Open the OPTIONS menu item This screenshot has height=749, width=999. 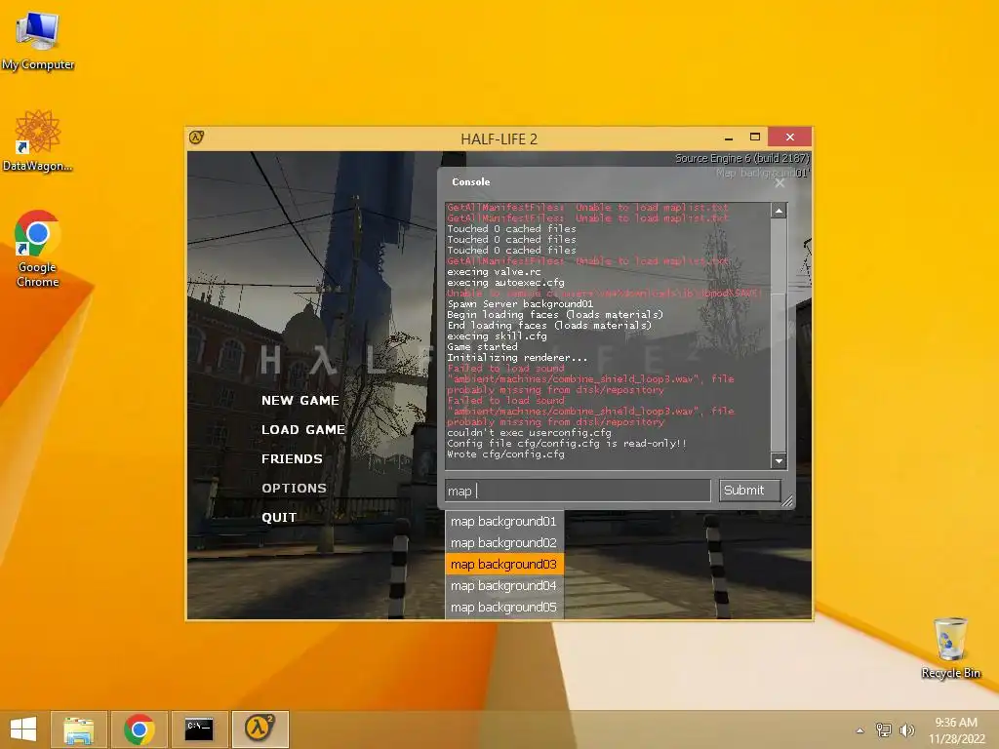[294, 489]
